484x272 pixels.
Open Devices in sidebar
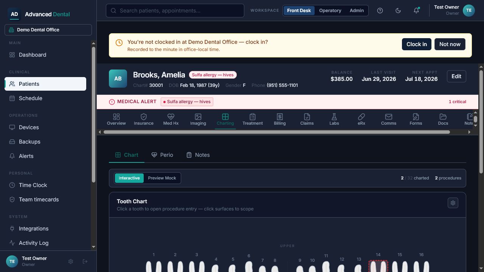[45, 127]
